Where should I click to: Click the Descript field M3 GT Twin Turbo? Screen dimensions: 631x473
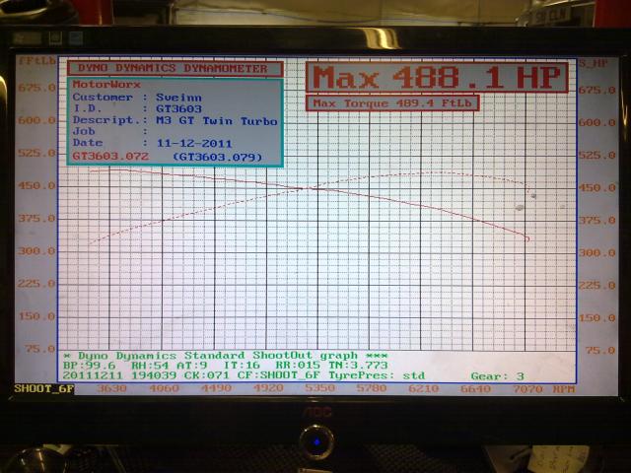pyautogui.click(x=217, y=120)
